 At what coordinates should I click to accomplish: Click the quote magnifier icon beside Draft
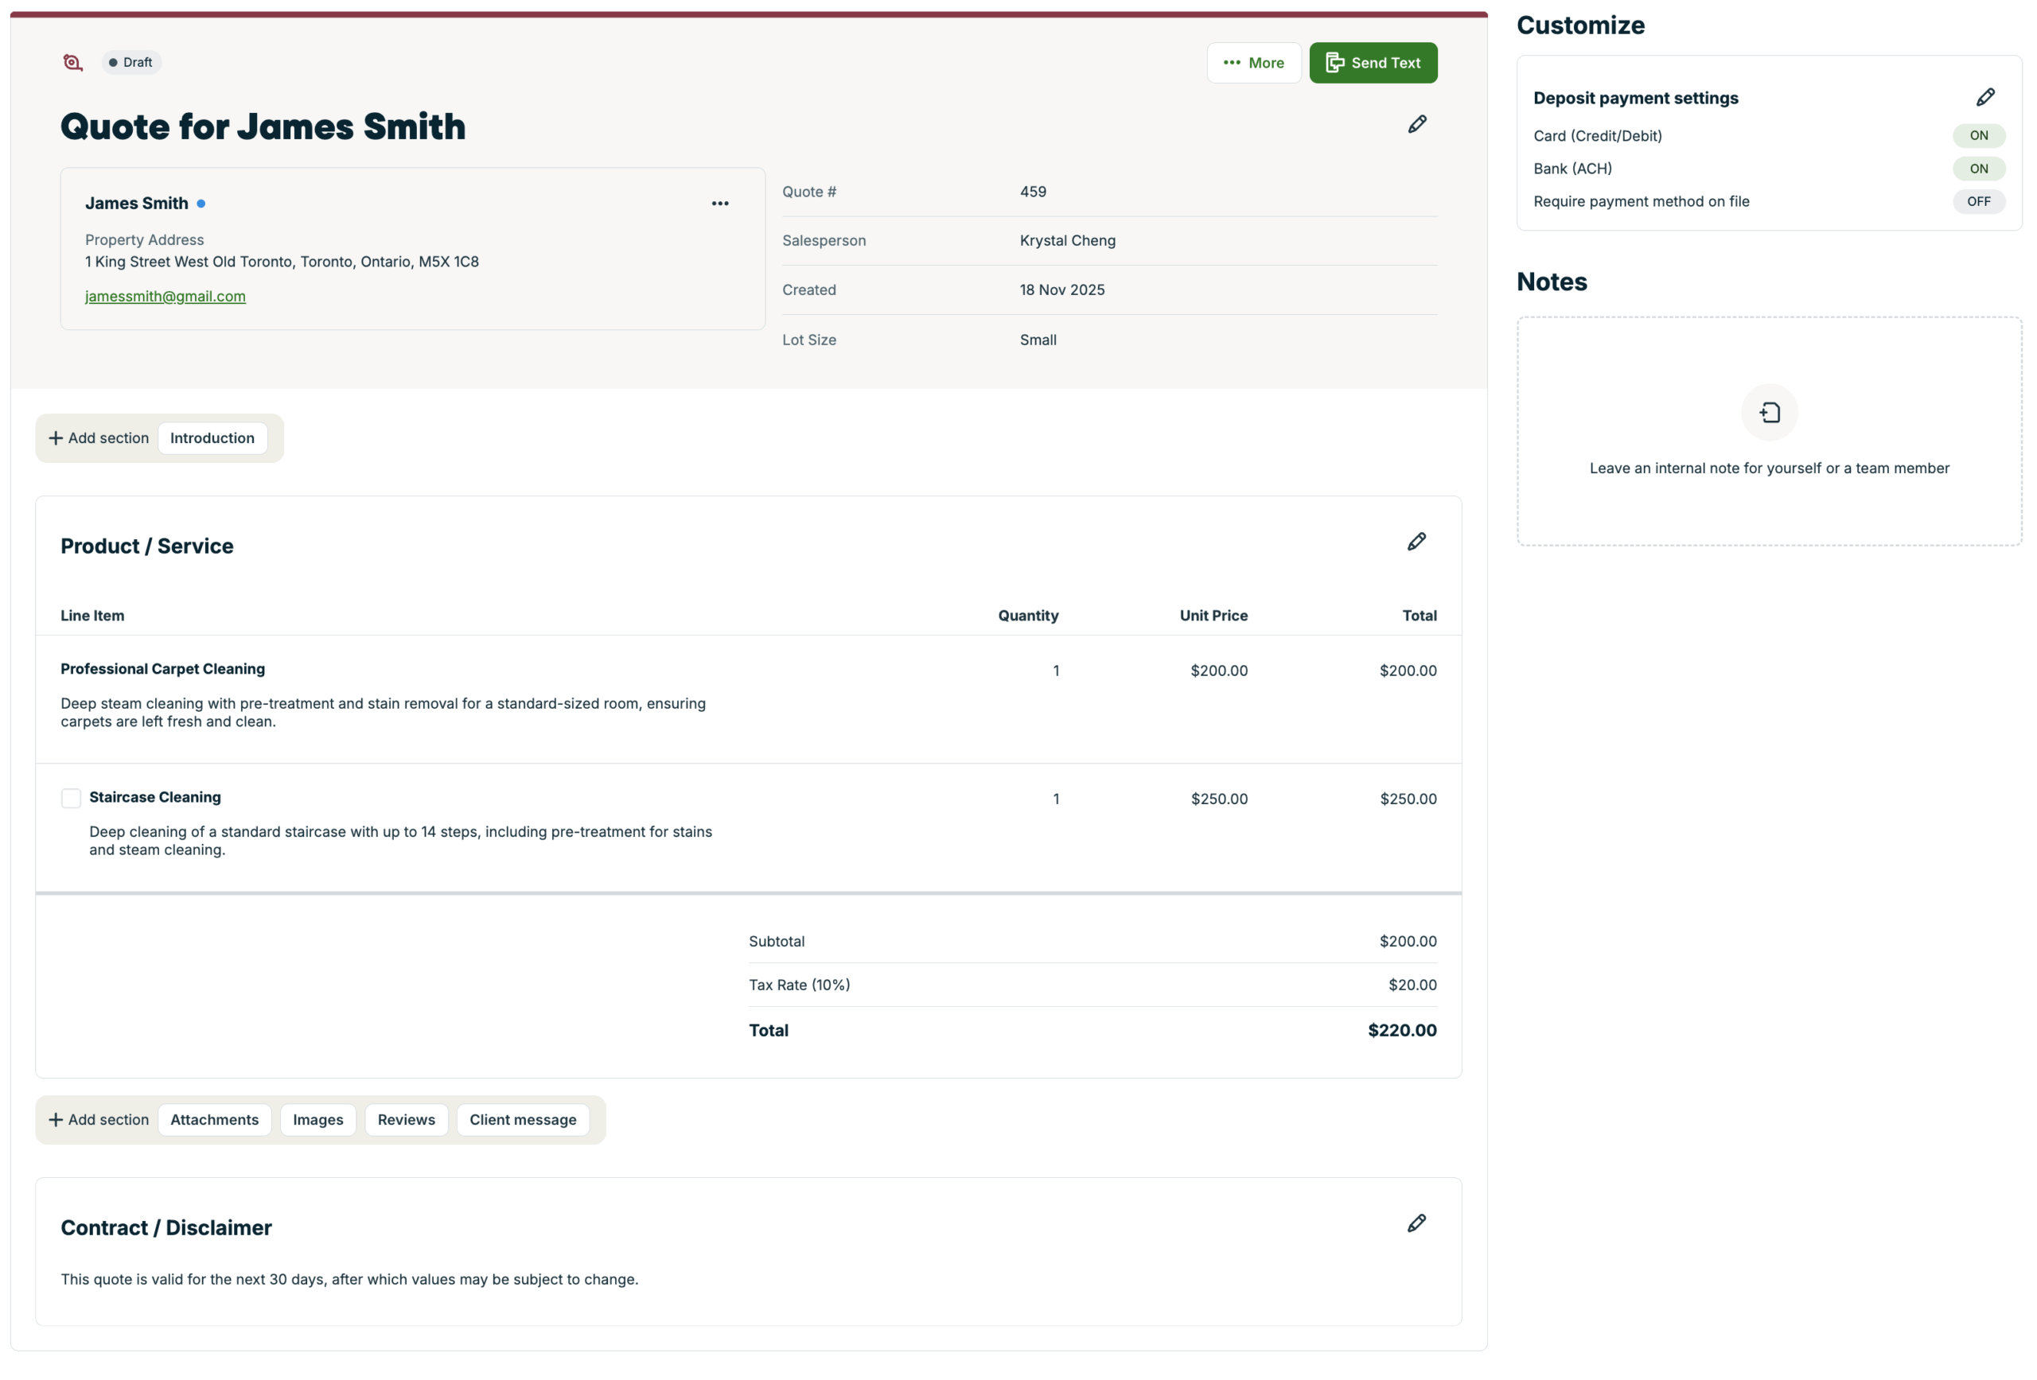[72, 62]
